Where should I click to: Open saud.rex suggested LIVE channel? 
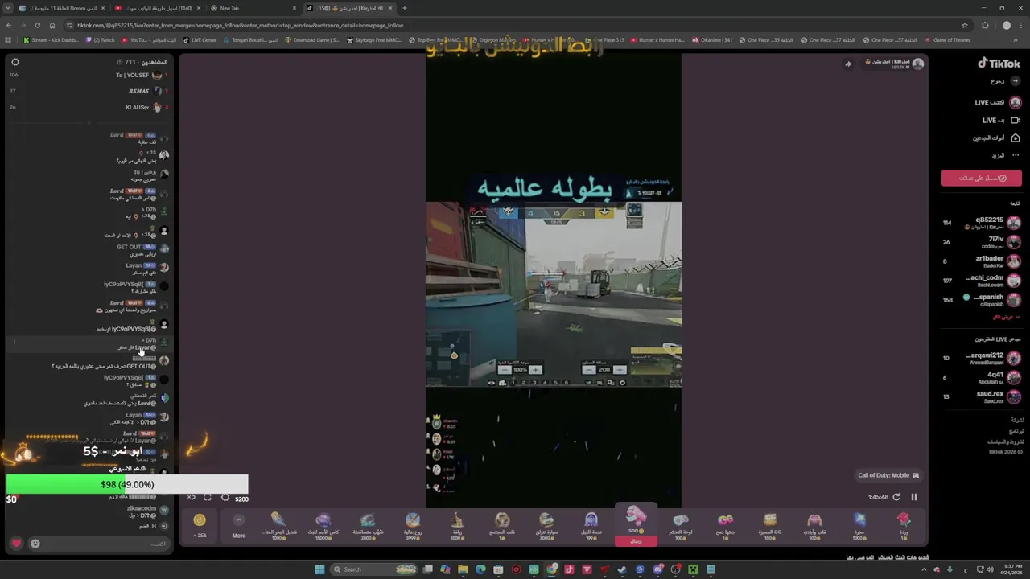(982, 396)
